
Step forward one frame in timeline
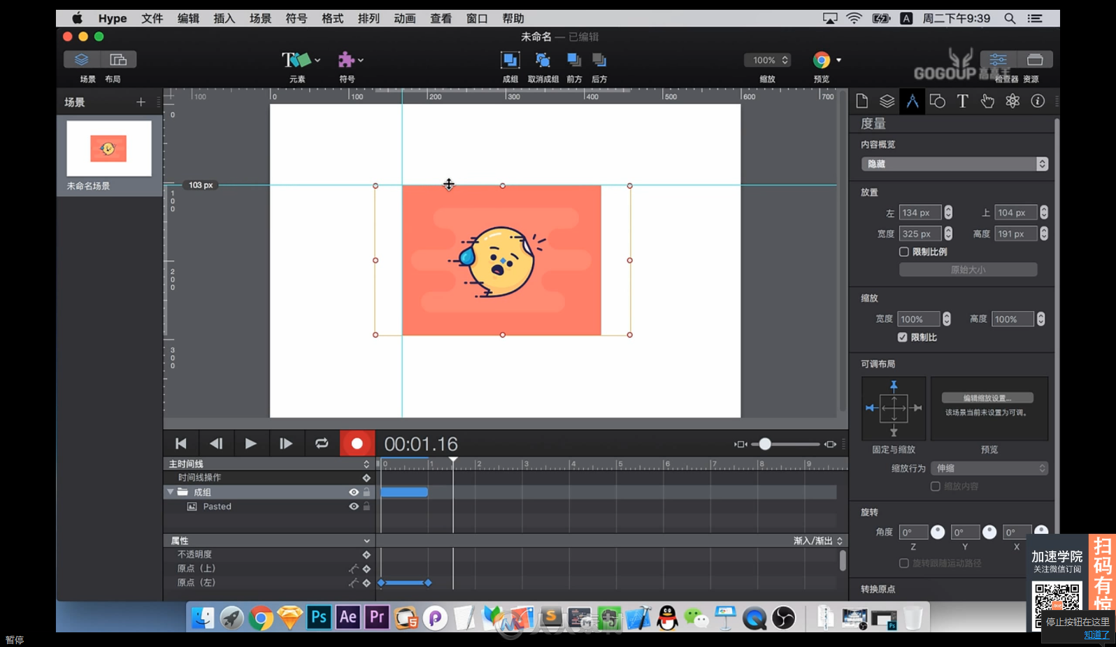click(286, 444)
